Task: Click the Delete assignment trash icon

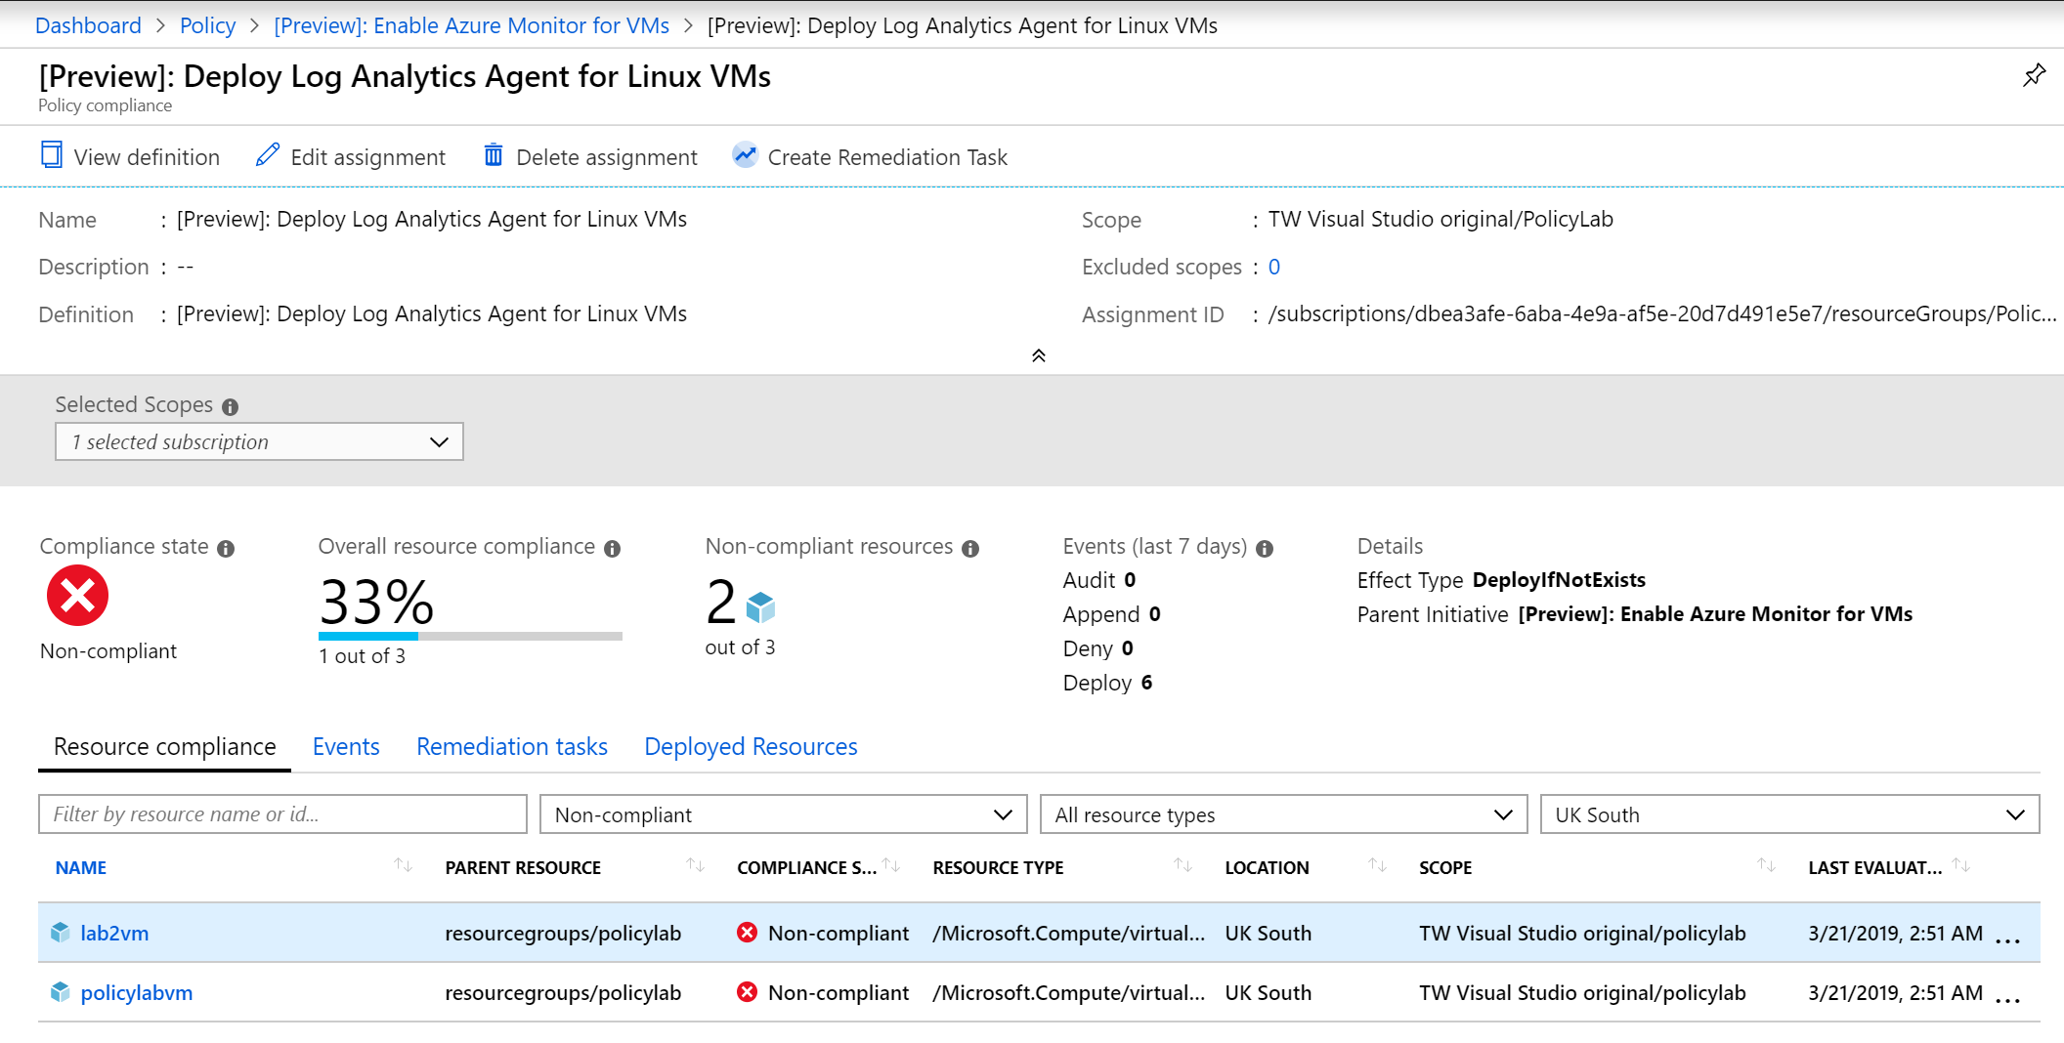Action: [493, 156]
